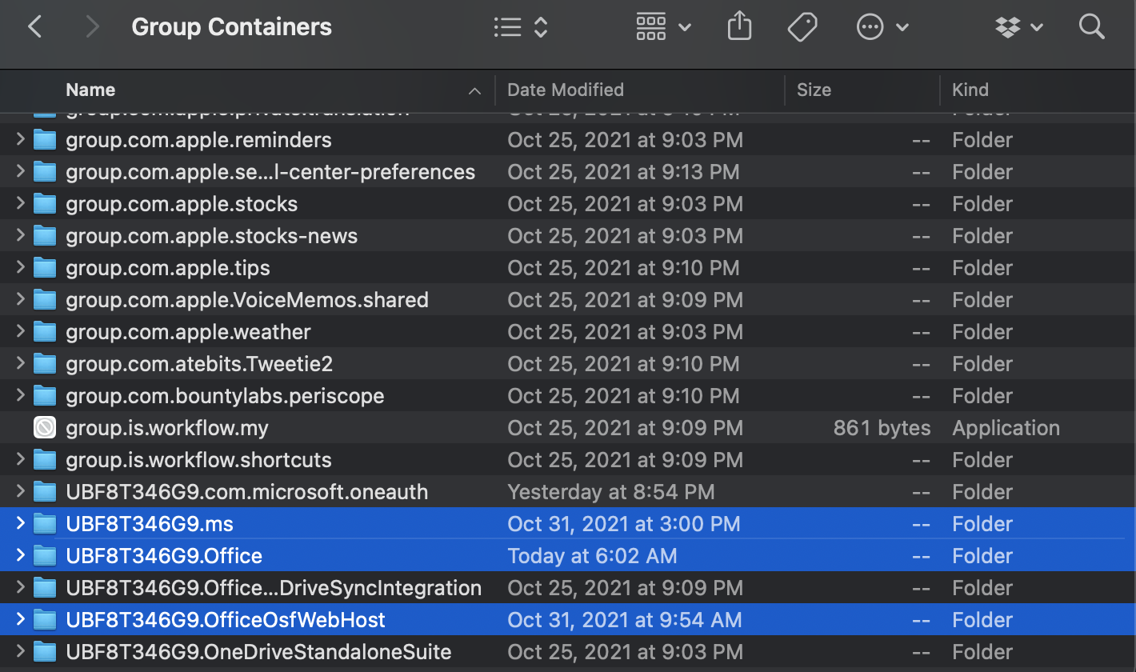Switch view with the list view selector

point(520,27)
